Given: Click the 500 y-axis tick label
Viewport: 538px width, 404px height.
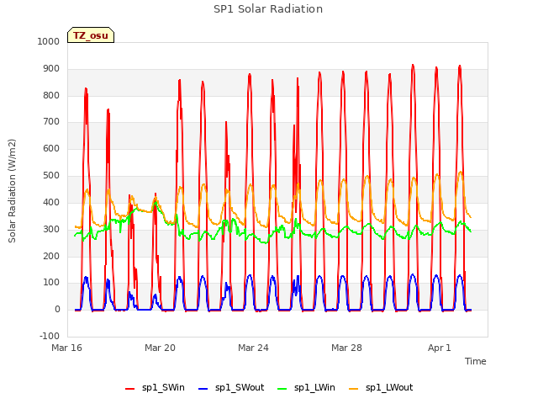Looking at the screenshot, I should pyautogui.click(x=51, y=176).
